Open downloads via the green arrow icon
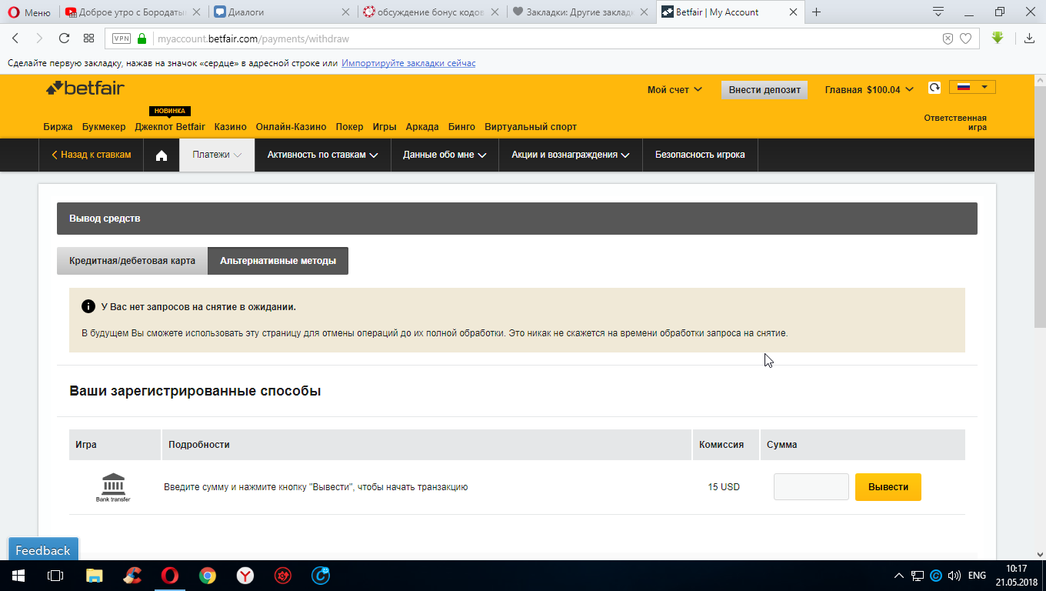Viewport: 1046px width, 591px height. 999,36
